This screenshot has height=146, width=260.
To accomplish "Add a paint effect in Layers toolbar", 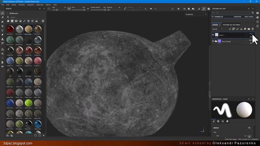I will 230,29.
